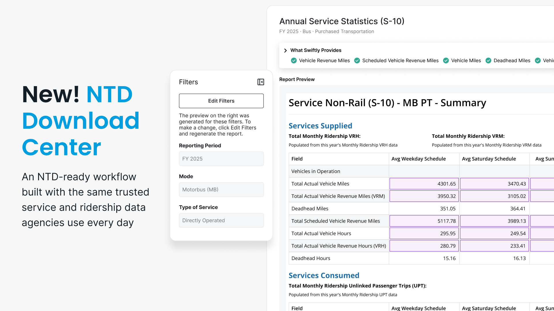Select the Services Supplied heading
Viewport: 554px width, 311px height.
(320, 126)
